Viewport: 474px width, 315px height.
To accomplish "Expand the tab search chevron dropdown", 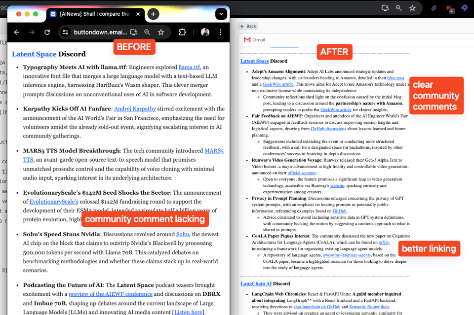I will pos(221,14).
